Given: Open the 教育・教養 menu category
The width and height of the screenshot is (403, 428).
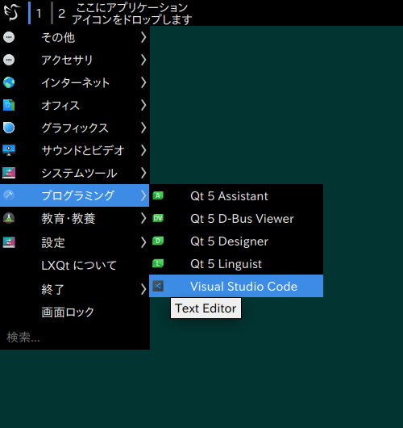Looking at the screenshot, I should tap(75, 218).
